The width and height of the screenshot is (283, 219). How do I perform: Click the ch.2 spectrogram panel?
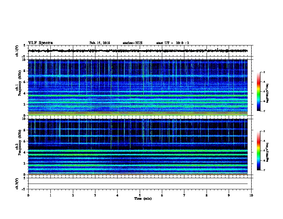[x=138, y=147]
